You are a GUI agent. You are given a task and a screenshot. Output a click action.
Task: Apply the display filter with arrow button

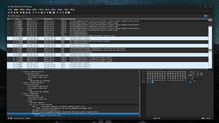(206, 16)
